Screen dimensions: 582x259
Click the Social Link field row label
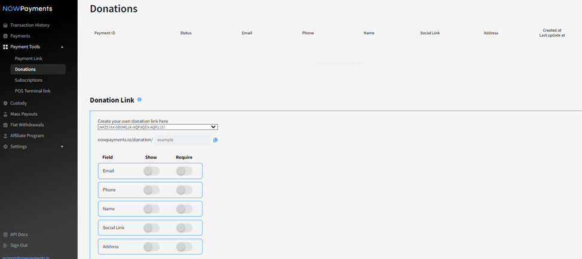(x=114, y=227)
